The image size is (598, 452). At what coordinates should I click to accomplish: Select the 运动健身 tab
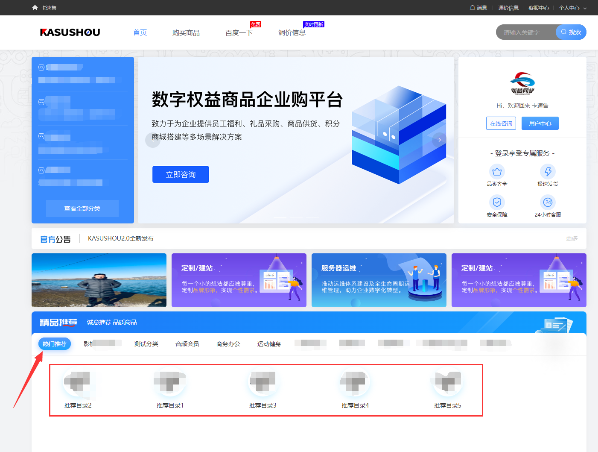[x=269, y=344]
